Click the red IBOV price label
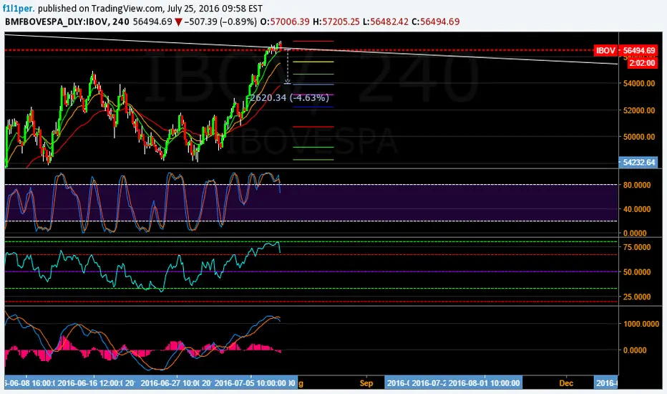 coord(605,50)
